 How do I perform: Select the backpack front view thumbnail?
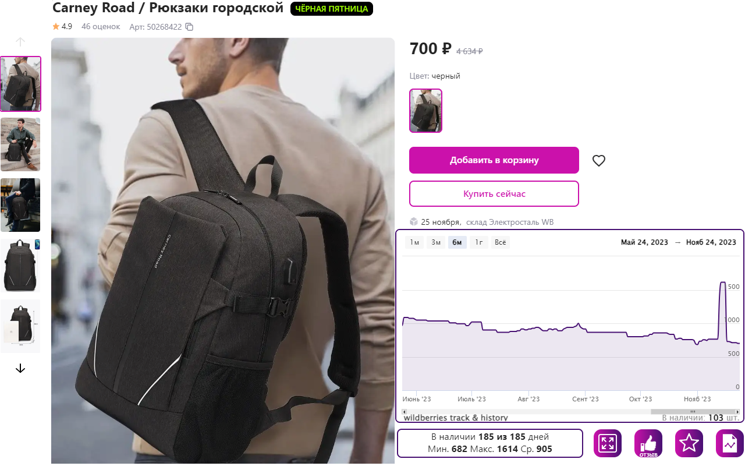[x=20, y=266]
